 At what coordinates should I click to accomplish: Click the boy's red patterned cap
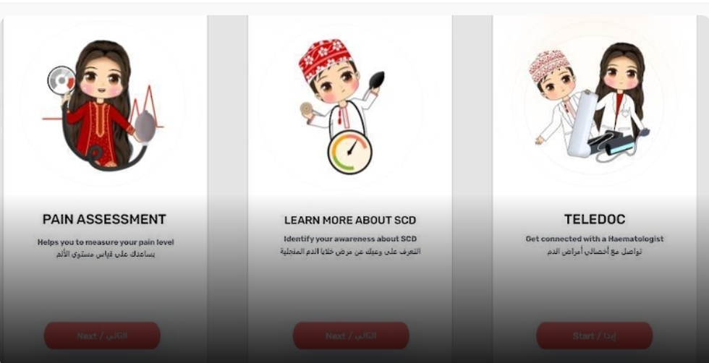click(325, 59)
